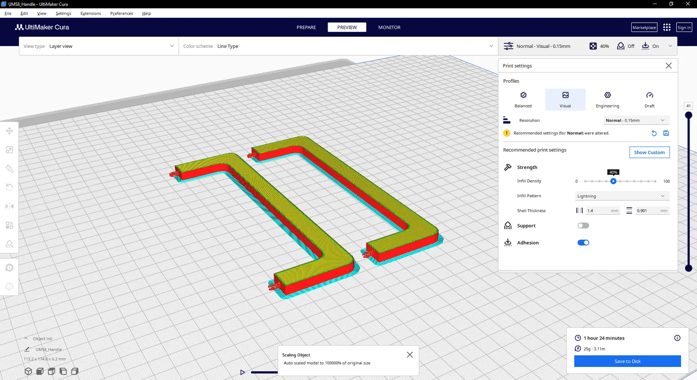The image size is (697, 380).
Task: Open the UltiMaker applications grid menu
Action: coord(667,27)
